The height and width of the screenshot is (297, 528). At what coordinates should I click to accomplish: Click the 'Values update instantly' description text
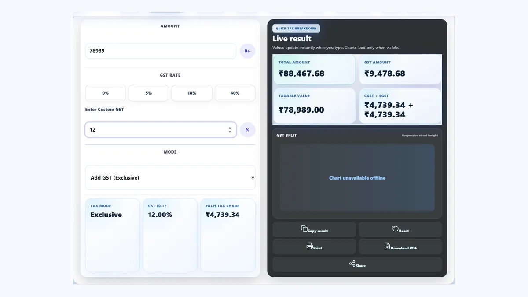point(336,48)
